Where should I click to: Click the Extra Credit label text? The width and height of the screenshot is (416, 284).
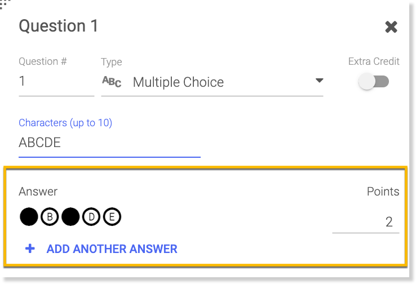pyautogui.click(x=374, y=61)
